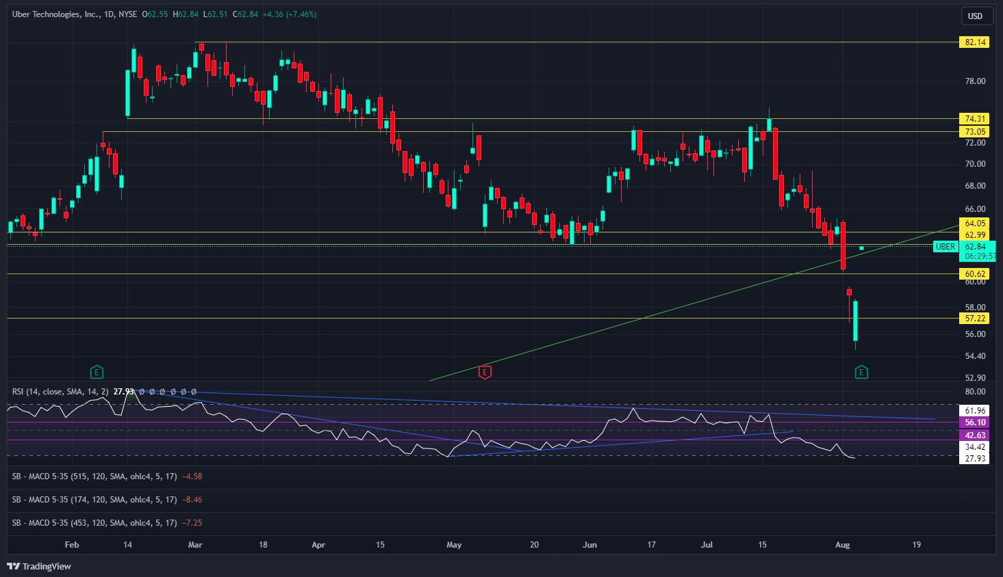Click the UBER last price tag
The width and height of the screenshot is (1003, 577).
945,247
